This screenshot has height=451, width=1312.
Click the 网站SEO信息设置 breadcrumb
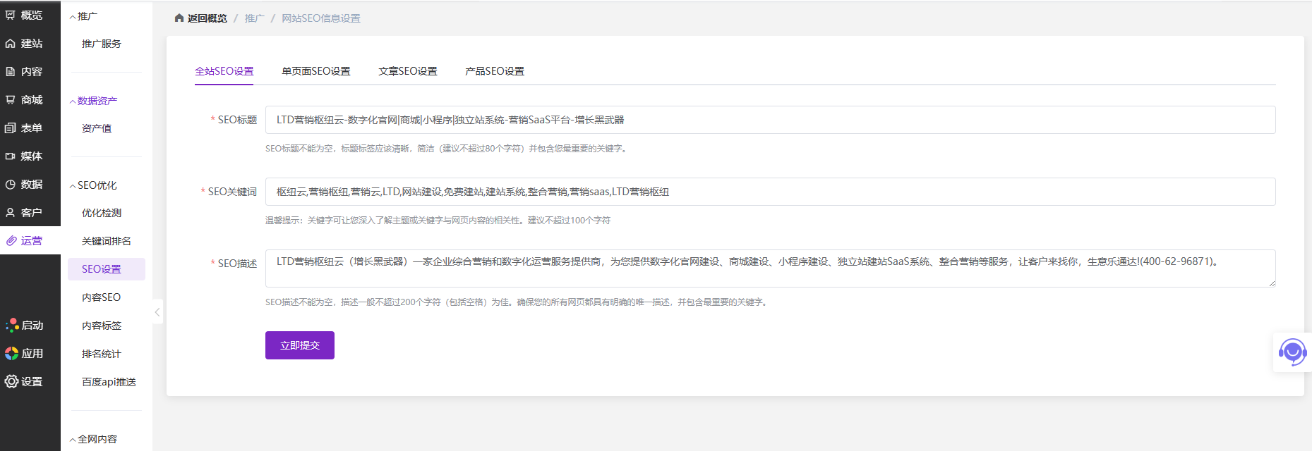tap(321, 18)
